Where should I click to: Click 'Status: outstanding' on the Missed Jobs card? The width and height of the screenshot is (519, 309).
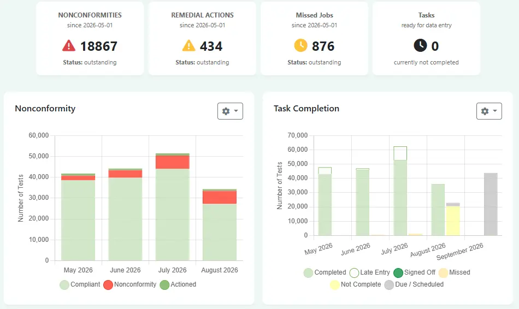pyautogui.click(x=314, y=62)
